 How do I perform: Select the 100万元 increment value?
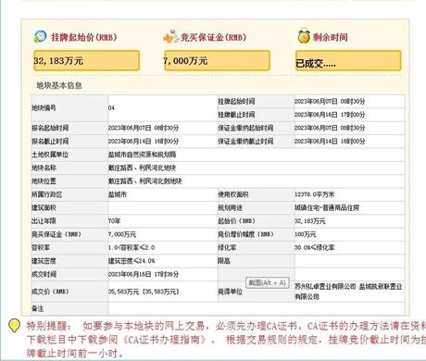click(x=306, y=234)
